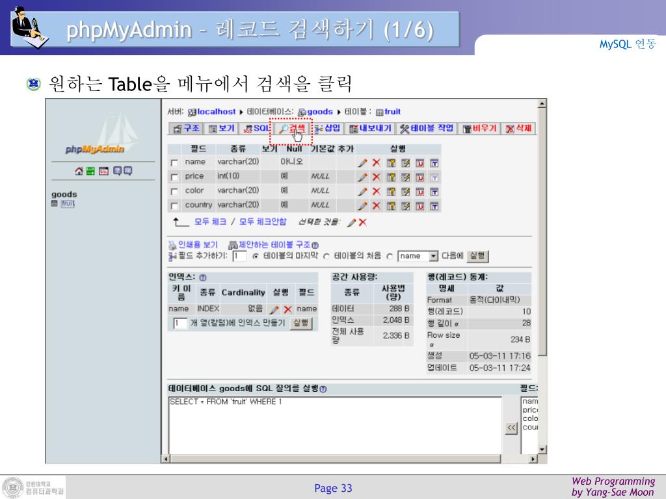
Task: Click the primary key icon for name field
Action: pos(391,163)
